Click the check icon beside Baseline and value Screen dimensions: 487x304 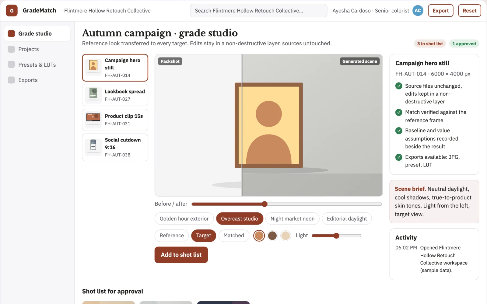(x=399, y=131)
